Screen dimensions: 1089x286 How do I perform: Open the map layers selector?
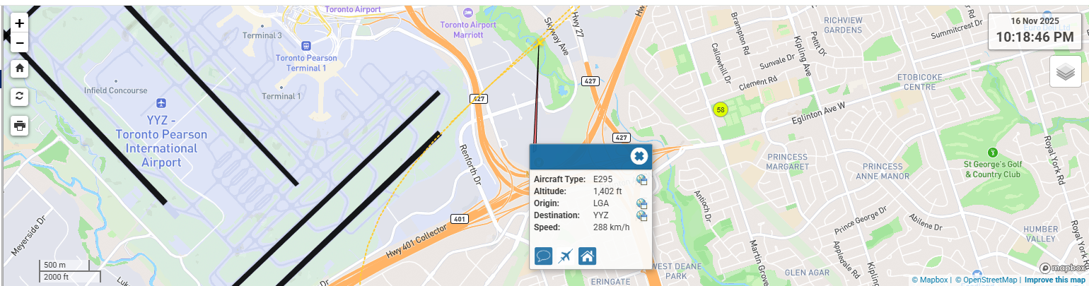click(1065, 71)
